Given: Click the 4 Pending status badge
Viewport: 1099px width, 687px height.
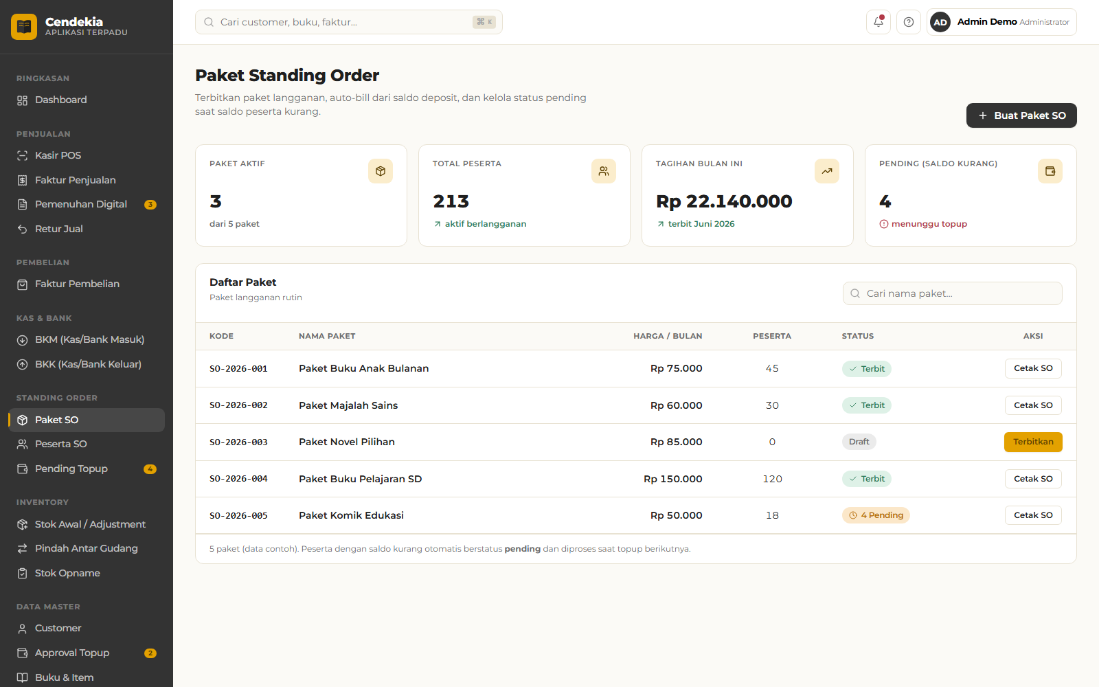Looking at the screenshot, I should tap(876, 515).
